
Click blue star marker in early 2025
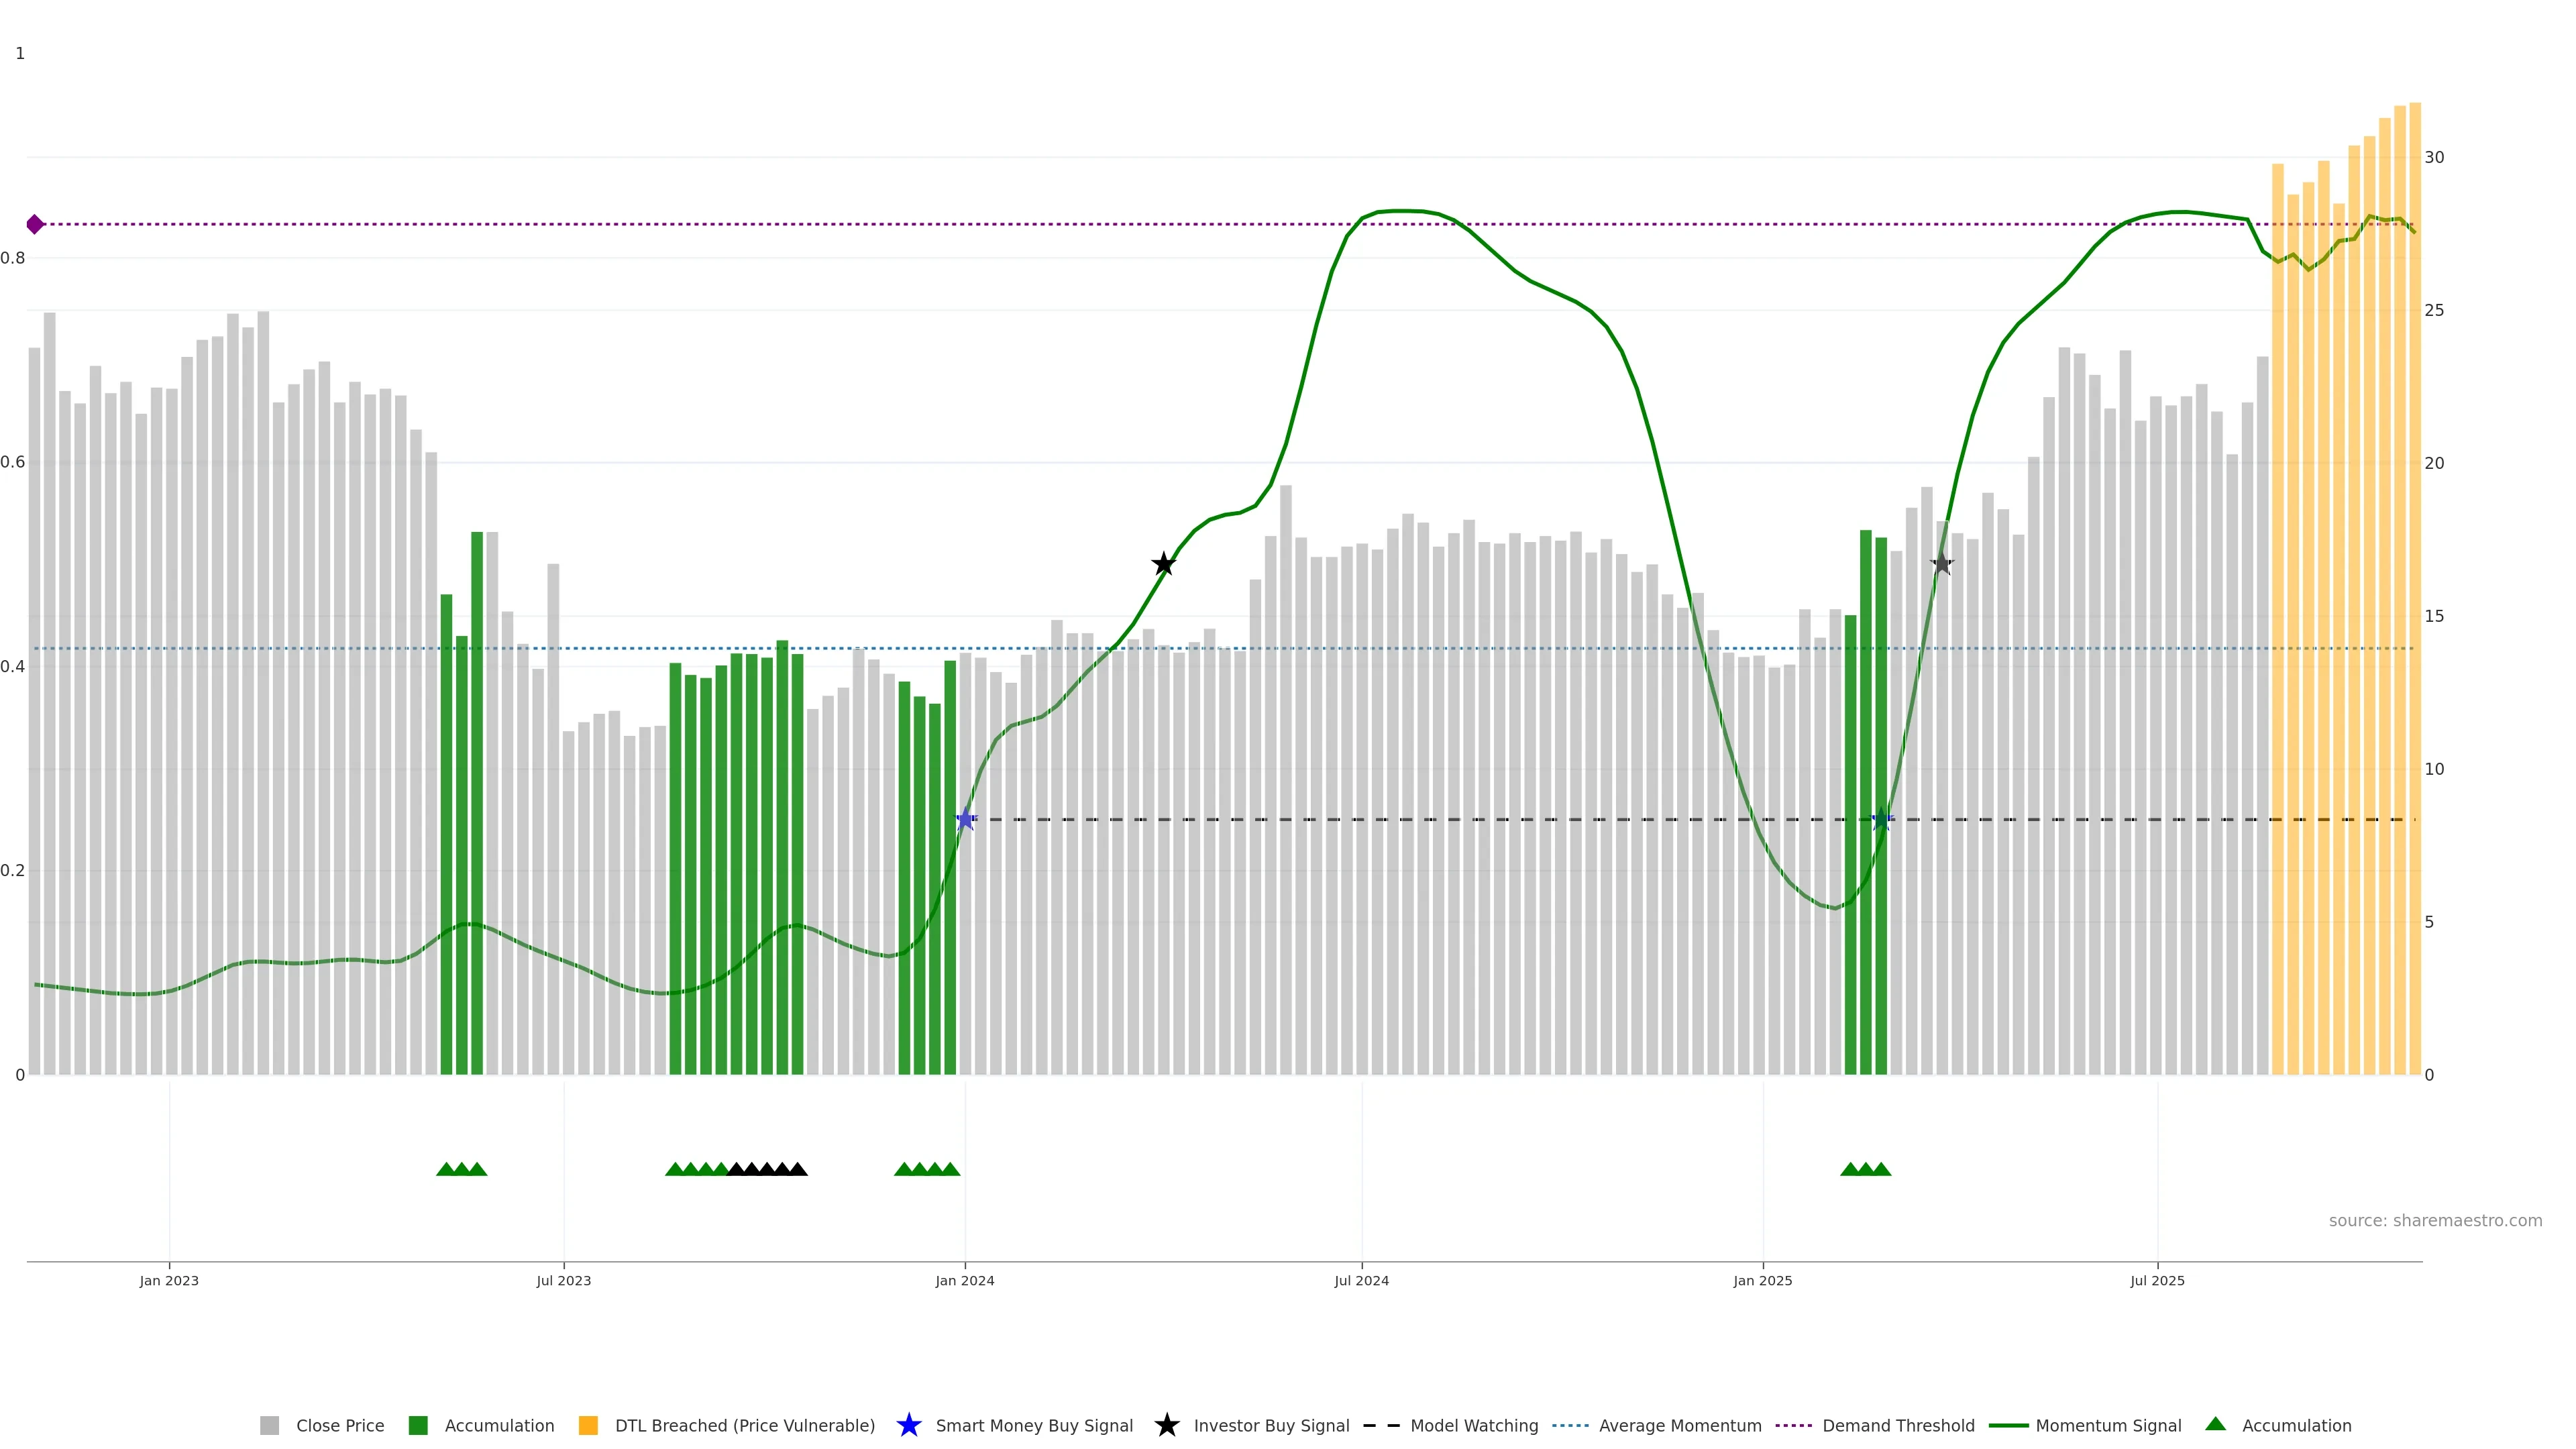[x=1881, y=820]
